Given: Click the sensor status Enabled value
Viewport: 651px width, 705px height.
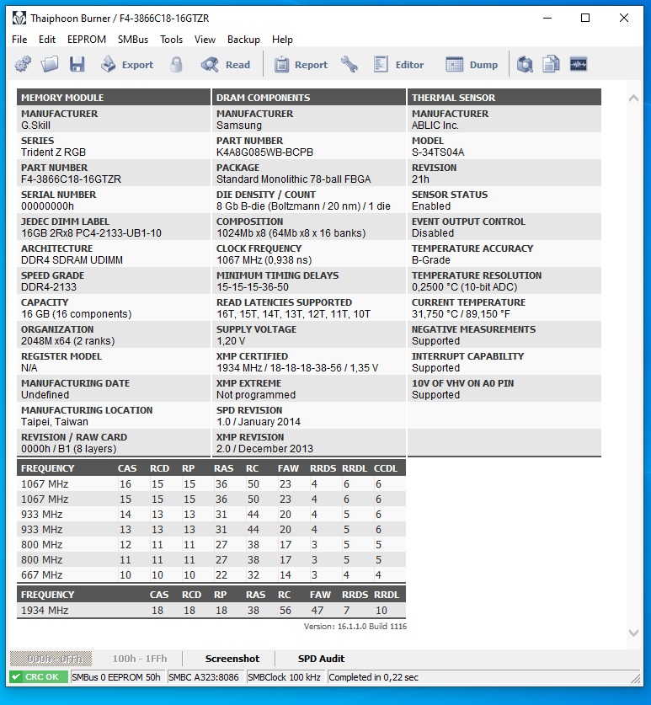Looking at the screenshot, I should [x=431, y=206].
